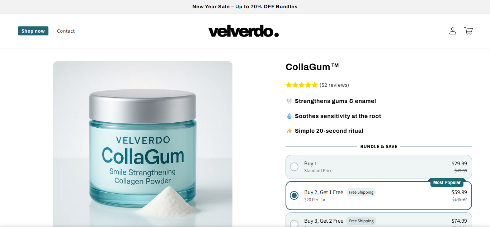Click the Shop now button
The height and width of the screenshot is (227, 490).
click(33, 31)
